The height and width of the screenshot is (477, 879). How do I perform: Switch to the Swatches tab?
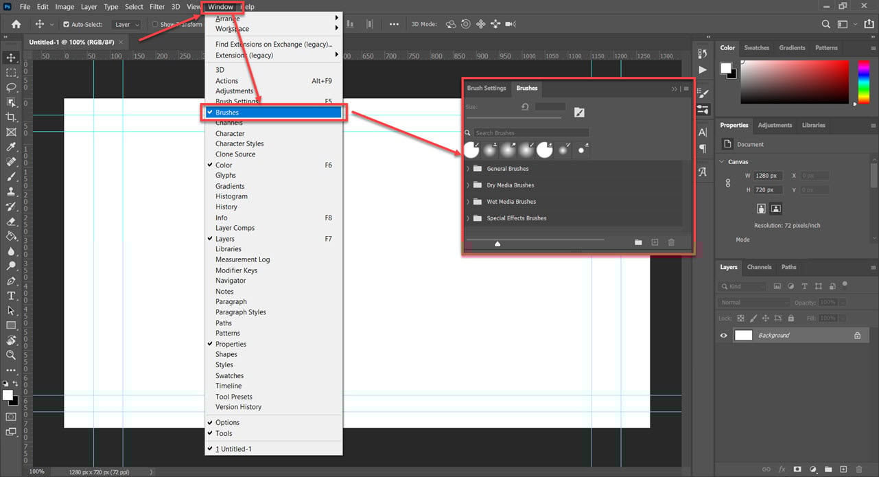point(757,48)
